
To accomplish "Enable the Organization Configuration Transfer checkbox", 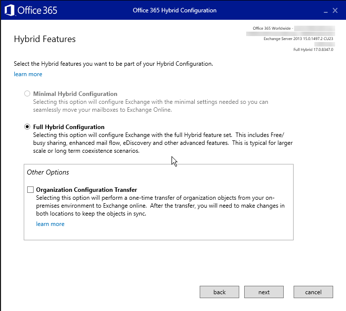I will [x=30, y=189].
